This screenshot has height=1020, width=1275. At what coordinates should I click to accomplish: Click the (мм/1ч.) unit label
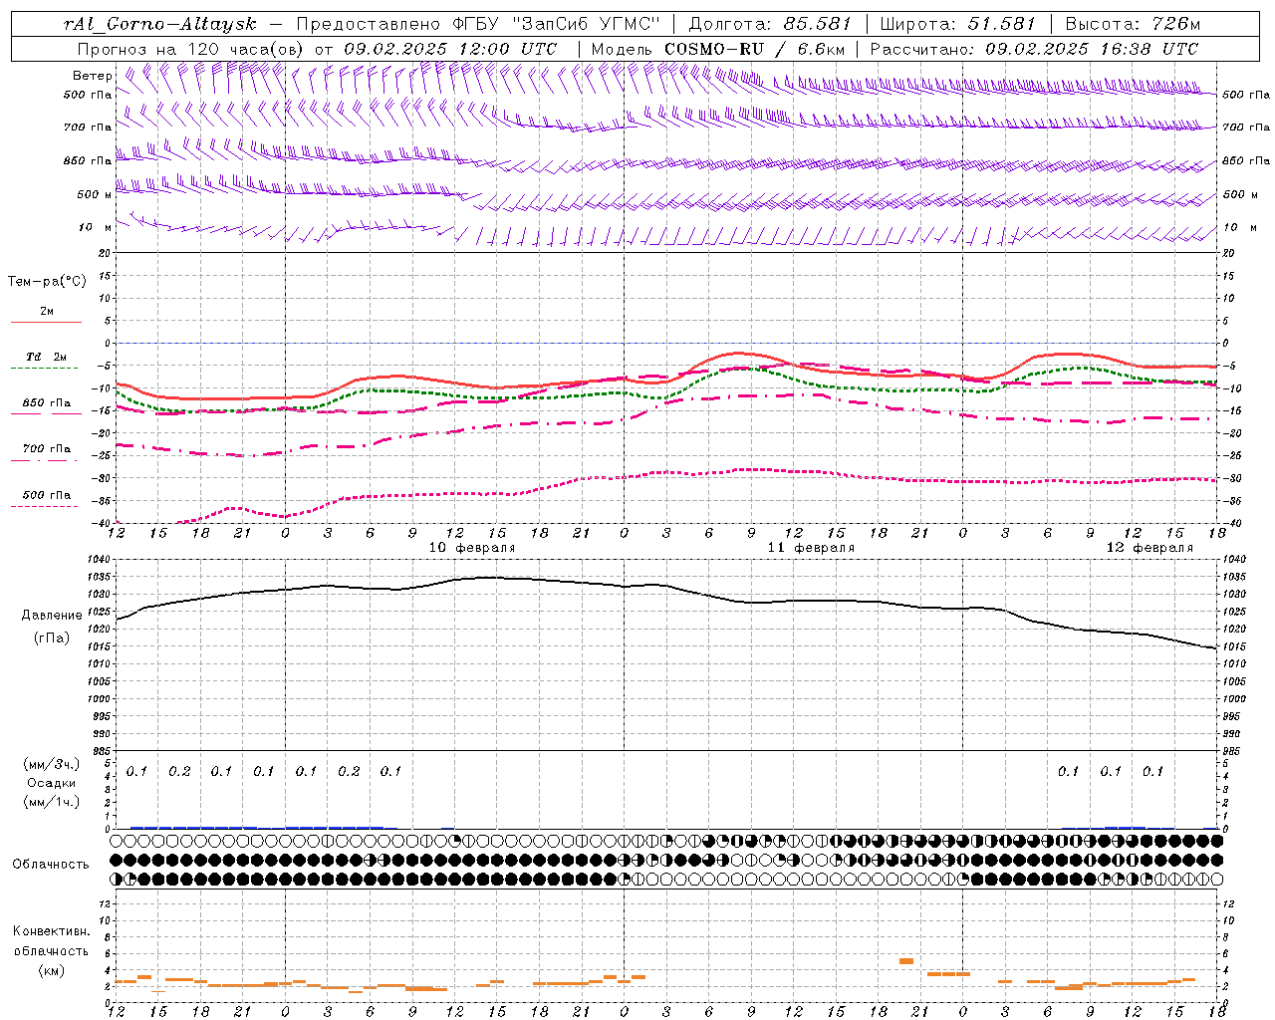click(52, 802)
